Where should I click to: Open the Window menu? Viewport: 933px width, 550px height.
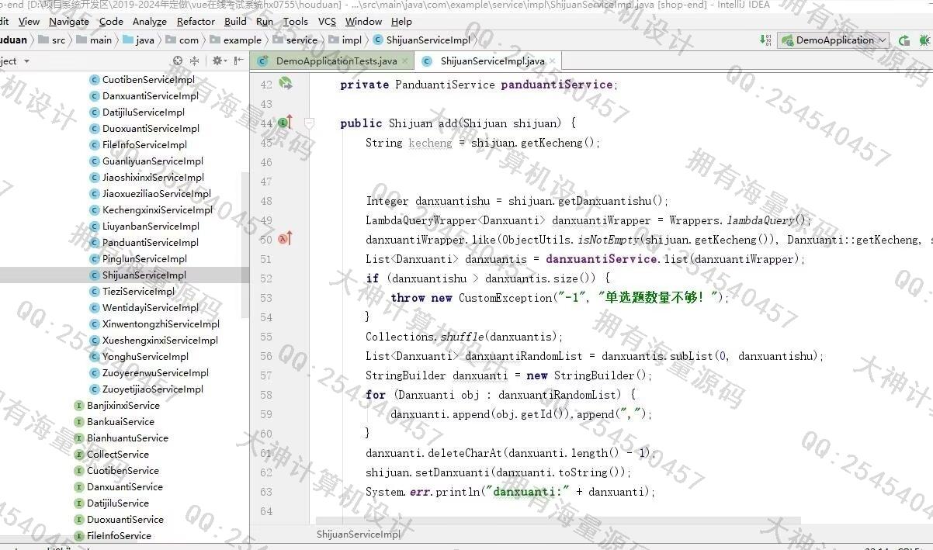coord(363,22)
